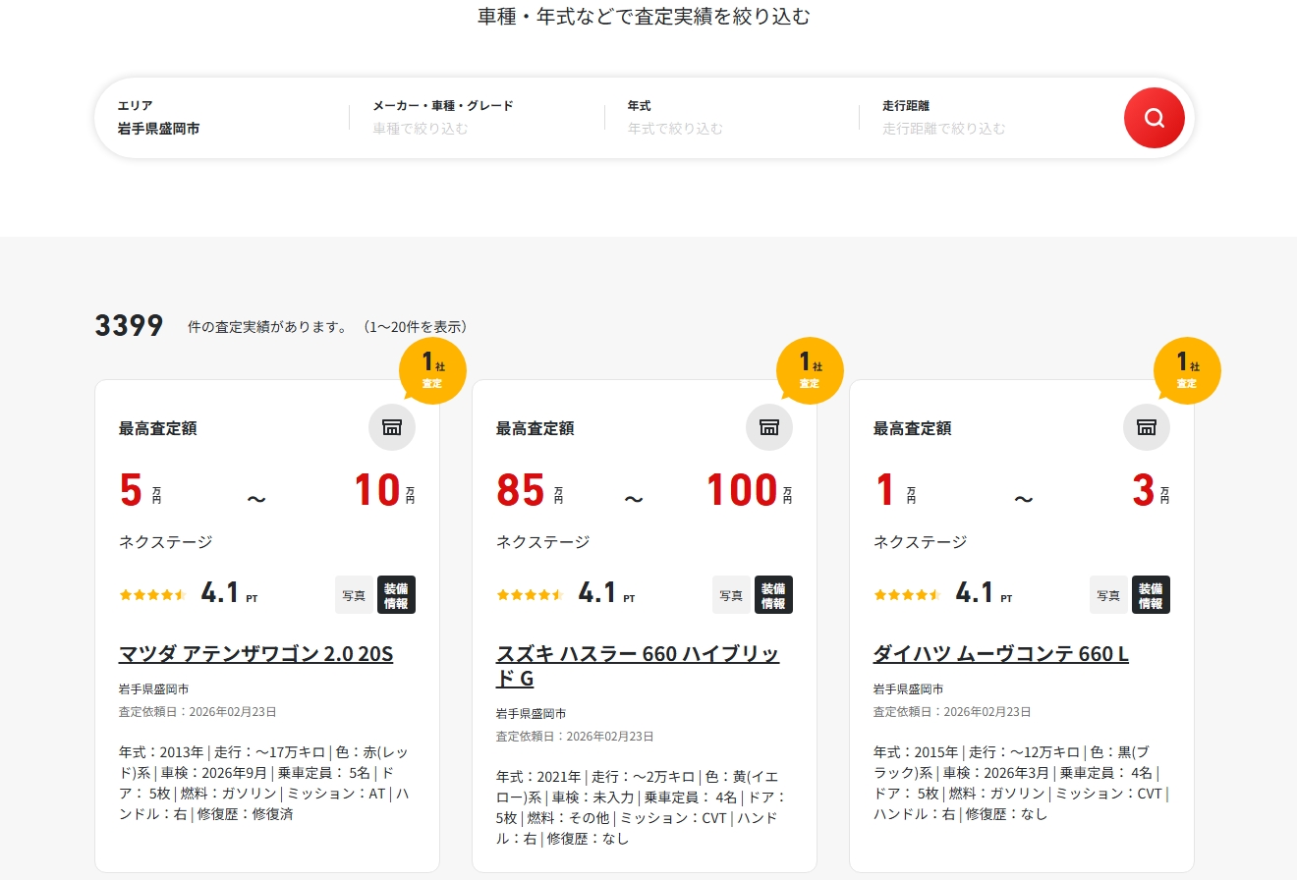Open the メーカー・車種・グレード filter
Image resolution: width=1297 pixels, height=880 pixels.
click(x=477, y=118)
